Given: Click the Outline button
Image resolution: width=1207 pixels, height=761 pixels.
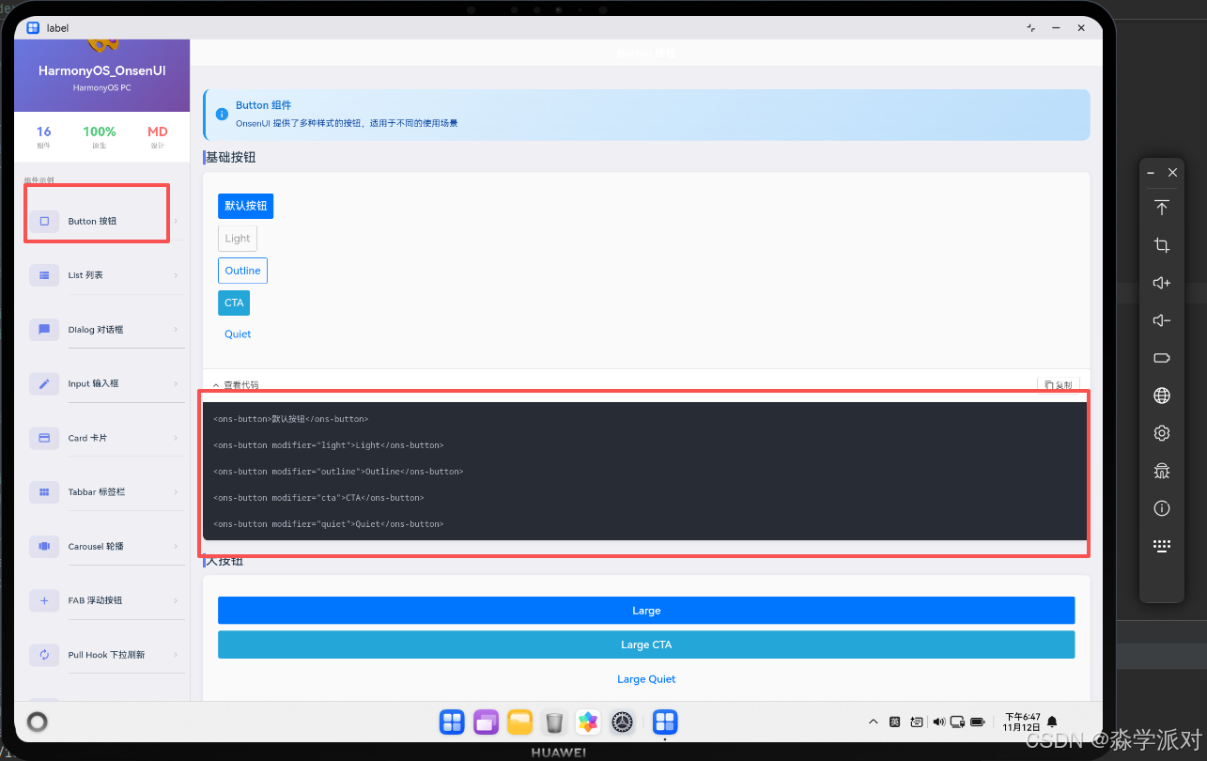Looking at the screenshot, I should pyautogui.click(x=242, y=271).
